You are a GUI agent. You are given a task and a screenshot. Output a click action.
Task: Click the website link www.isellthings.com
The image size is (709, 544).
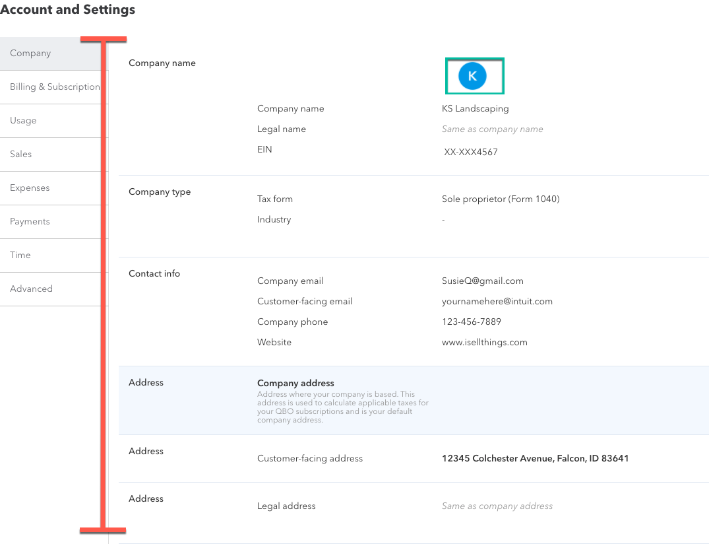[485, 342]
